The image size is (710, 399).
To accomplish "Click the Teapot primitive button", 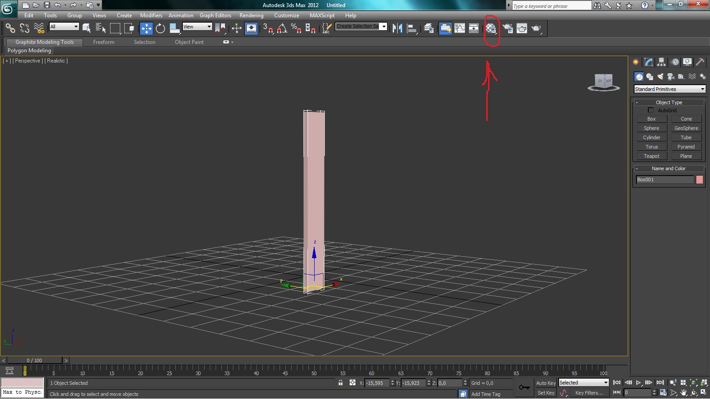I will click(651, 156).
